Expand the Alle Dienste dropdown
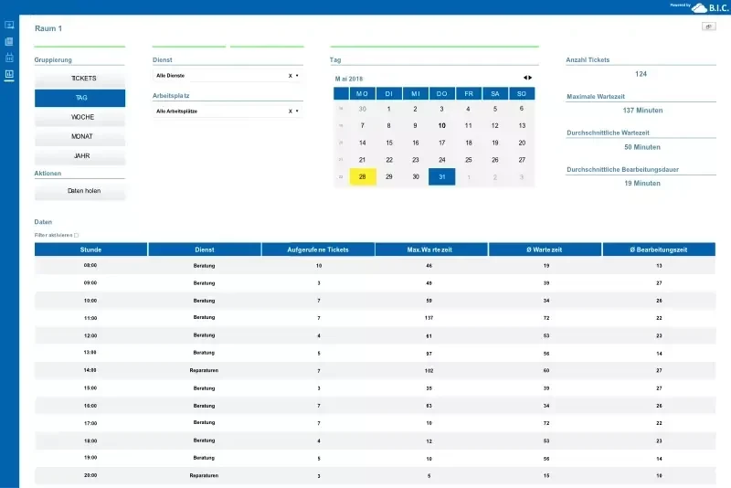Viewport: 731px width, 488px height. [298, 76]
